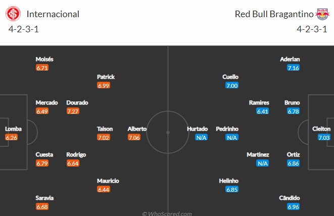Screen dimensions: 334x216
Task: Click the WhoScored.com watermark link
Action: 167,213
